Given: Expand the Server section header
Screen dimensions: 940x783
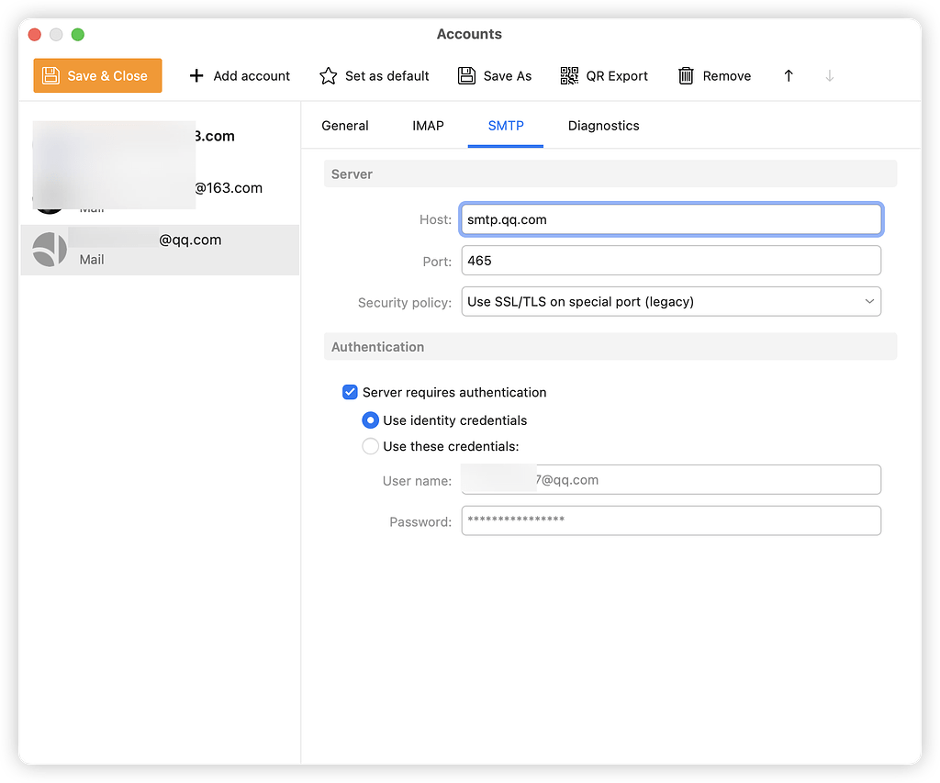Looking at the screenshot, I should (x=352, y=173).
